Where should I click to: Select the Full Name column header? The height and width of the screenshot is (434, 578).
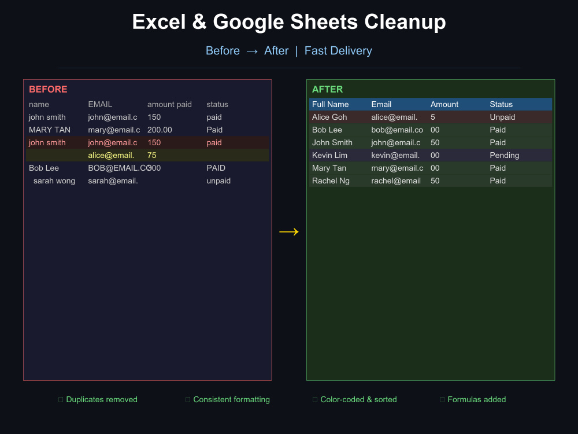pos(330,104)
